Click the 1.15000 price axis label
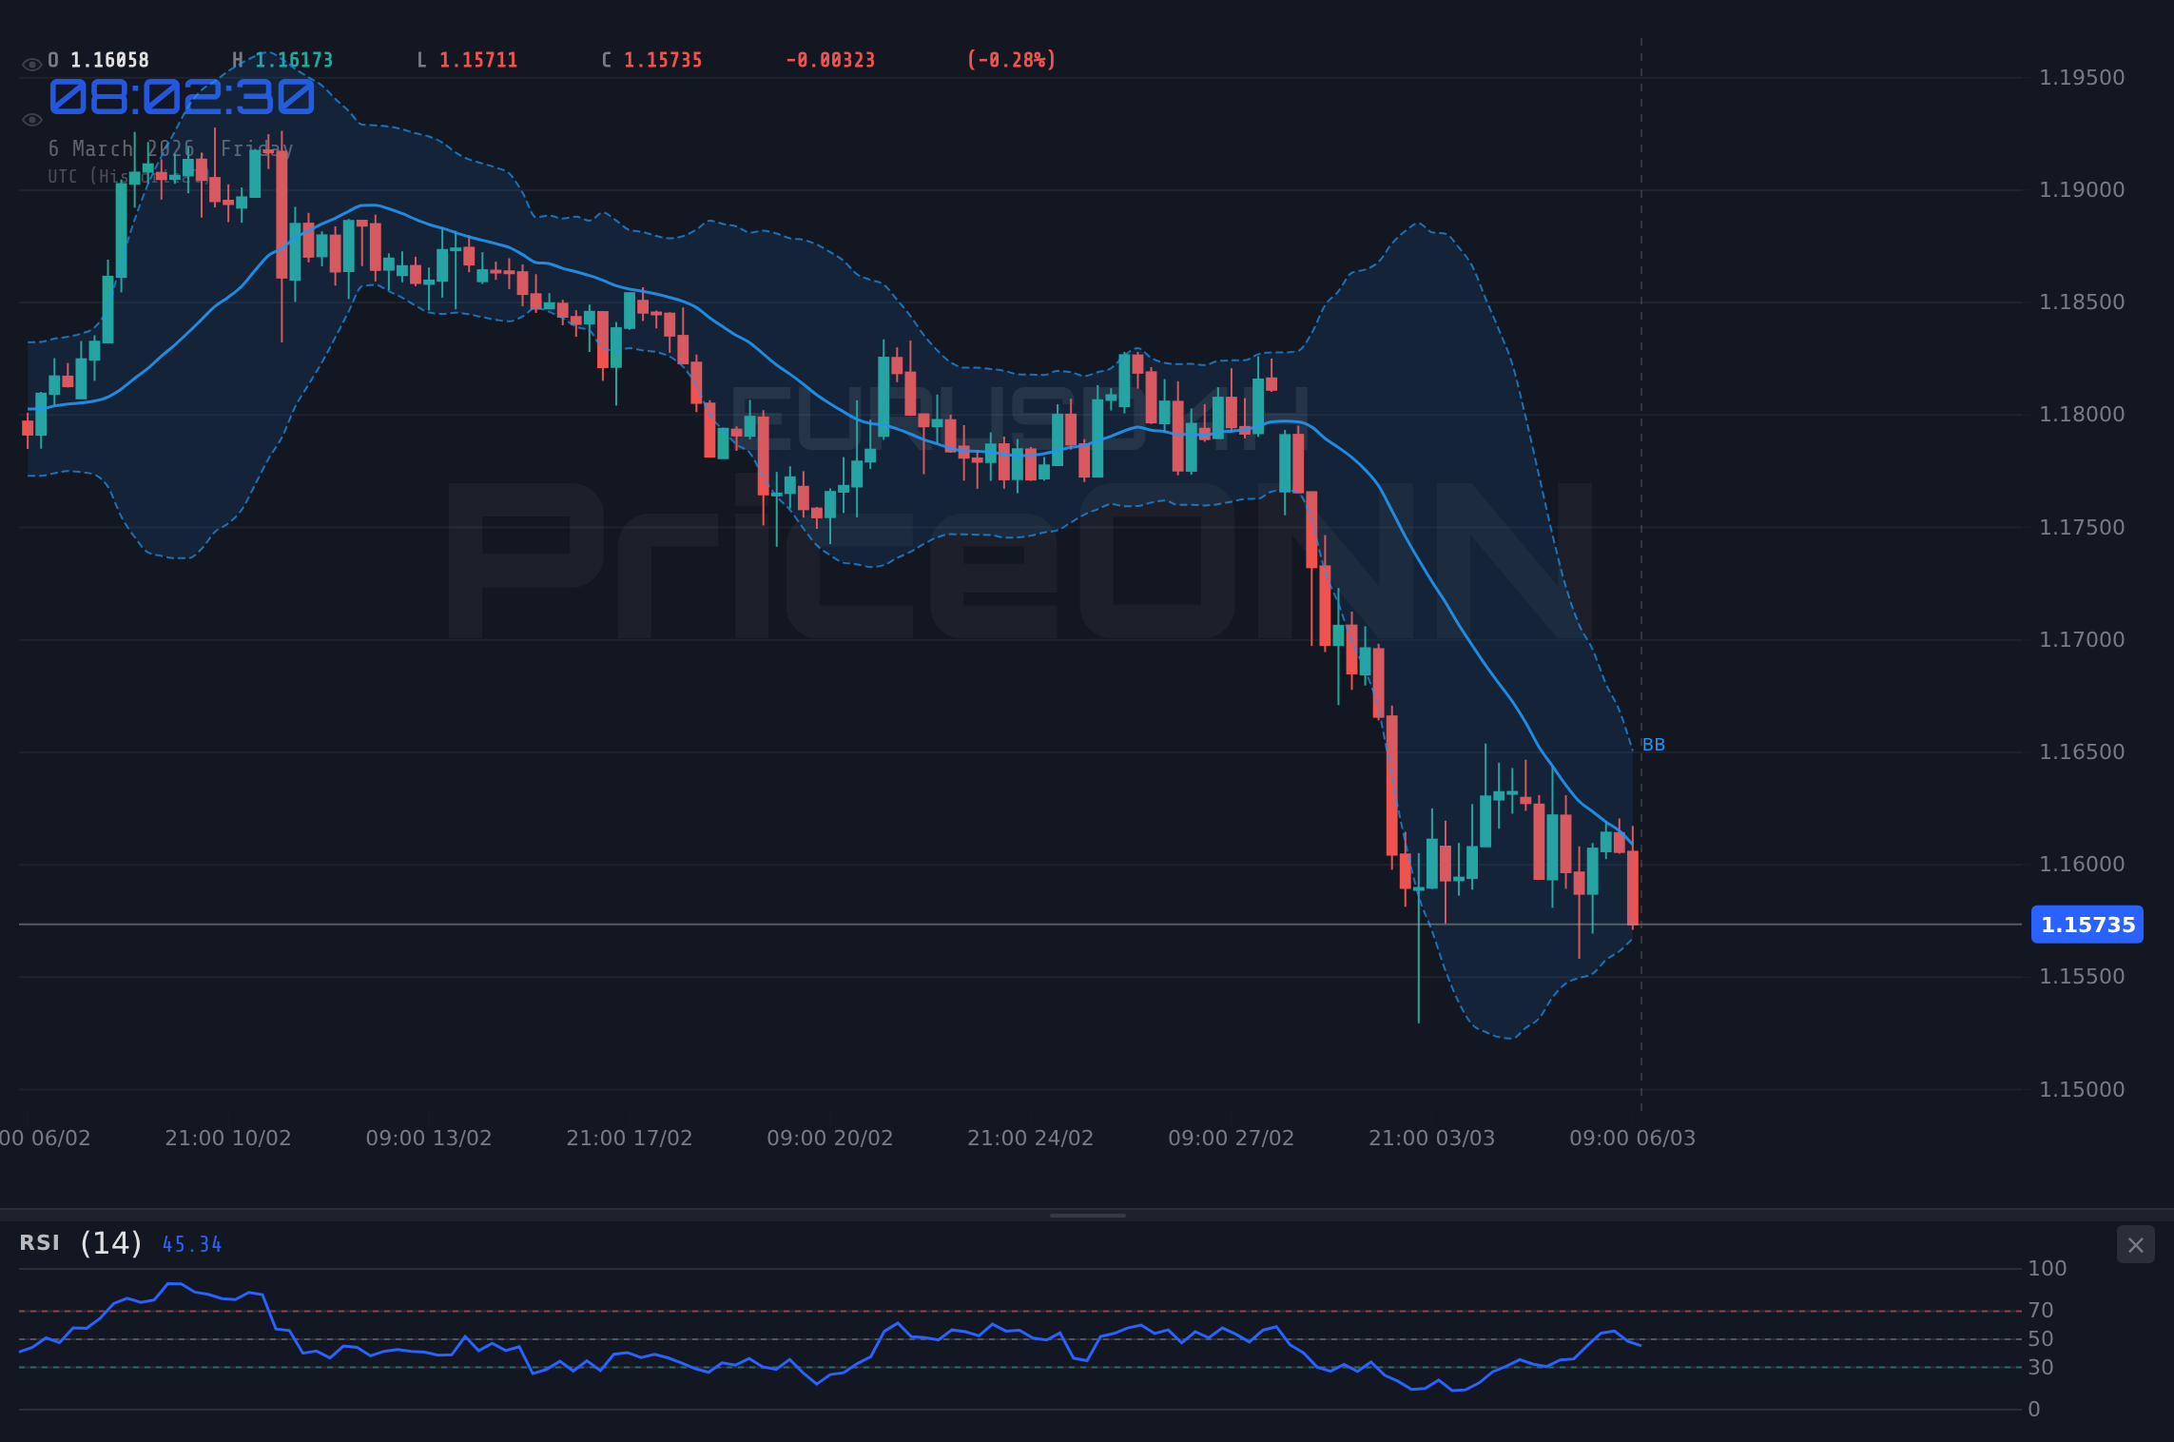The image size is (2174, 1442). 2082,1089
